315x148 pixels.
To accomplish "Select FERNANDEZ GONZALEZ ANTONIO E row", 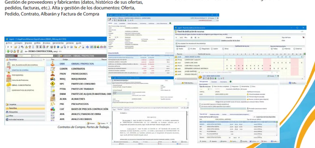I will point(239,68).
